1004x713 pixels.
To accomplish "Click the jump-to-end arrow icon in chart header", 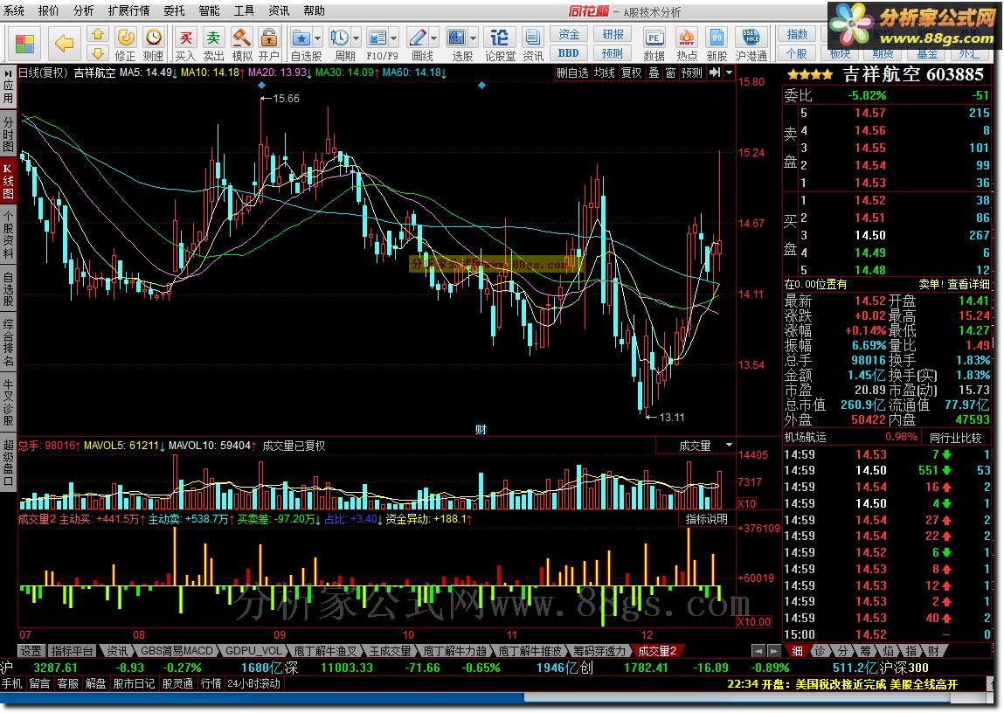I will 715,73.
